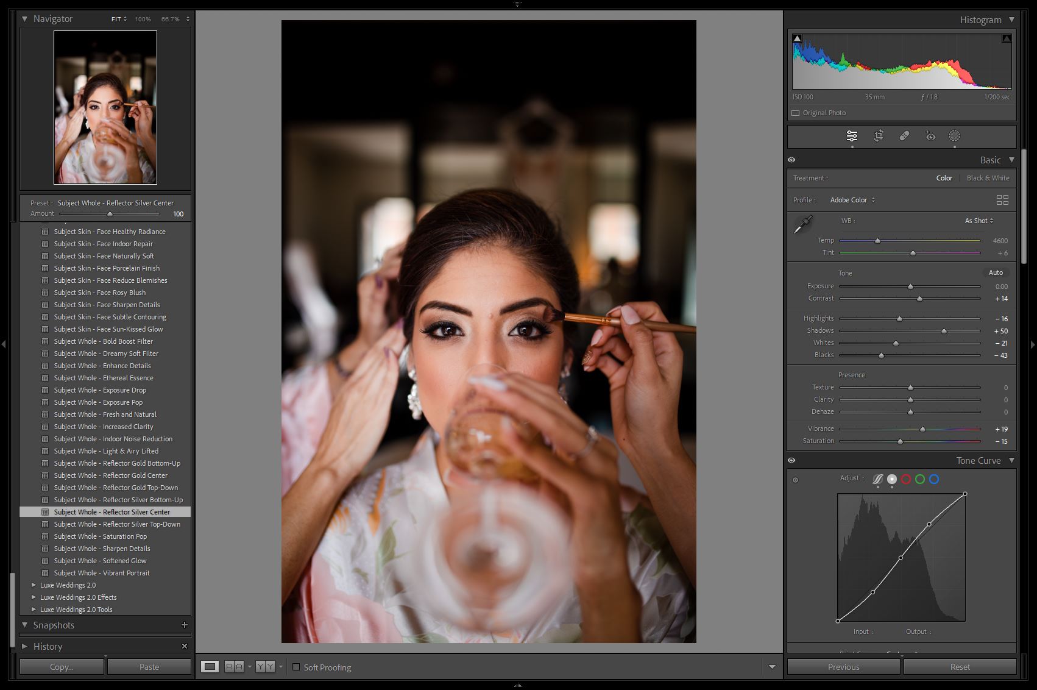Apply Subject Whole - Vibrant Portrait preset
The width and height of the screenshot is (1037, 690).
pos(102,573)
